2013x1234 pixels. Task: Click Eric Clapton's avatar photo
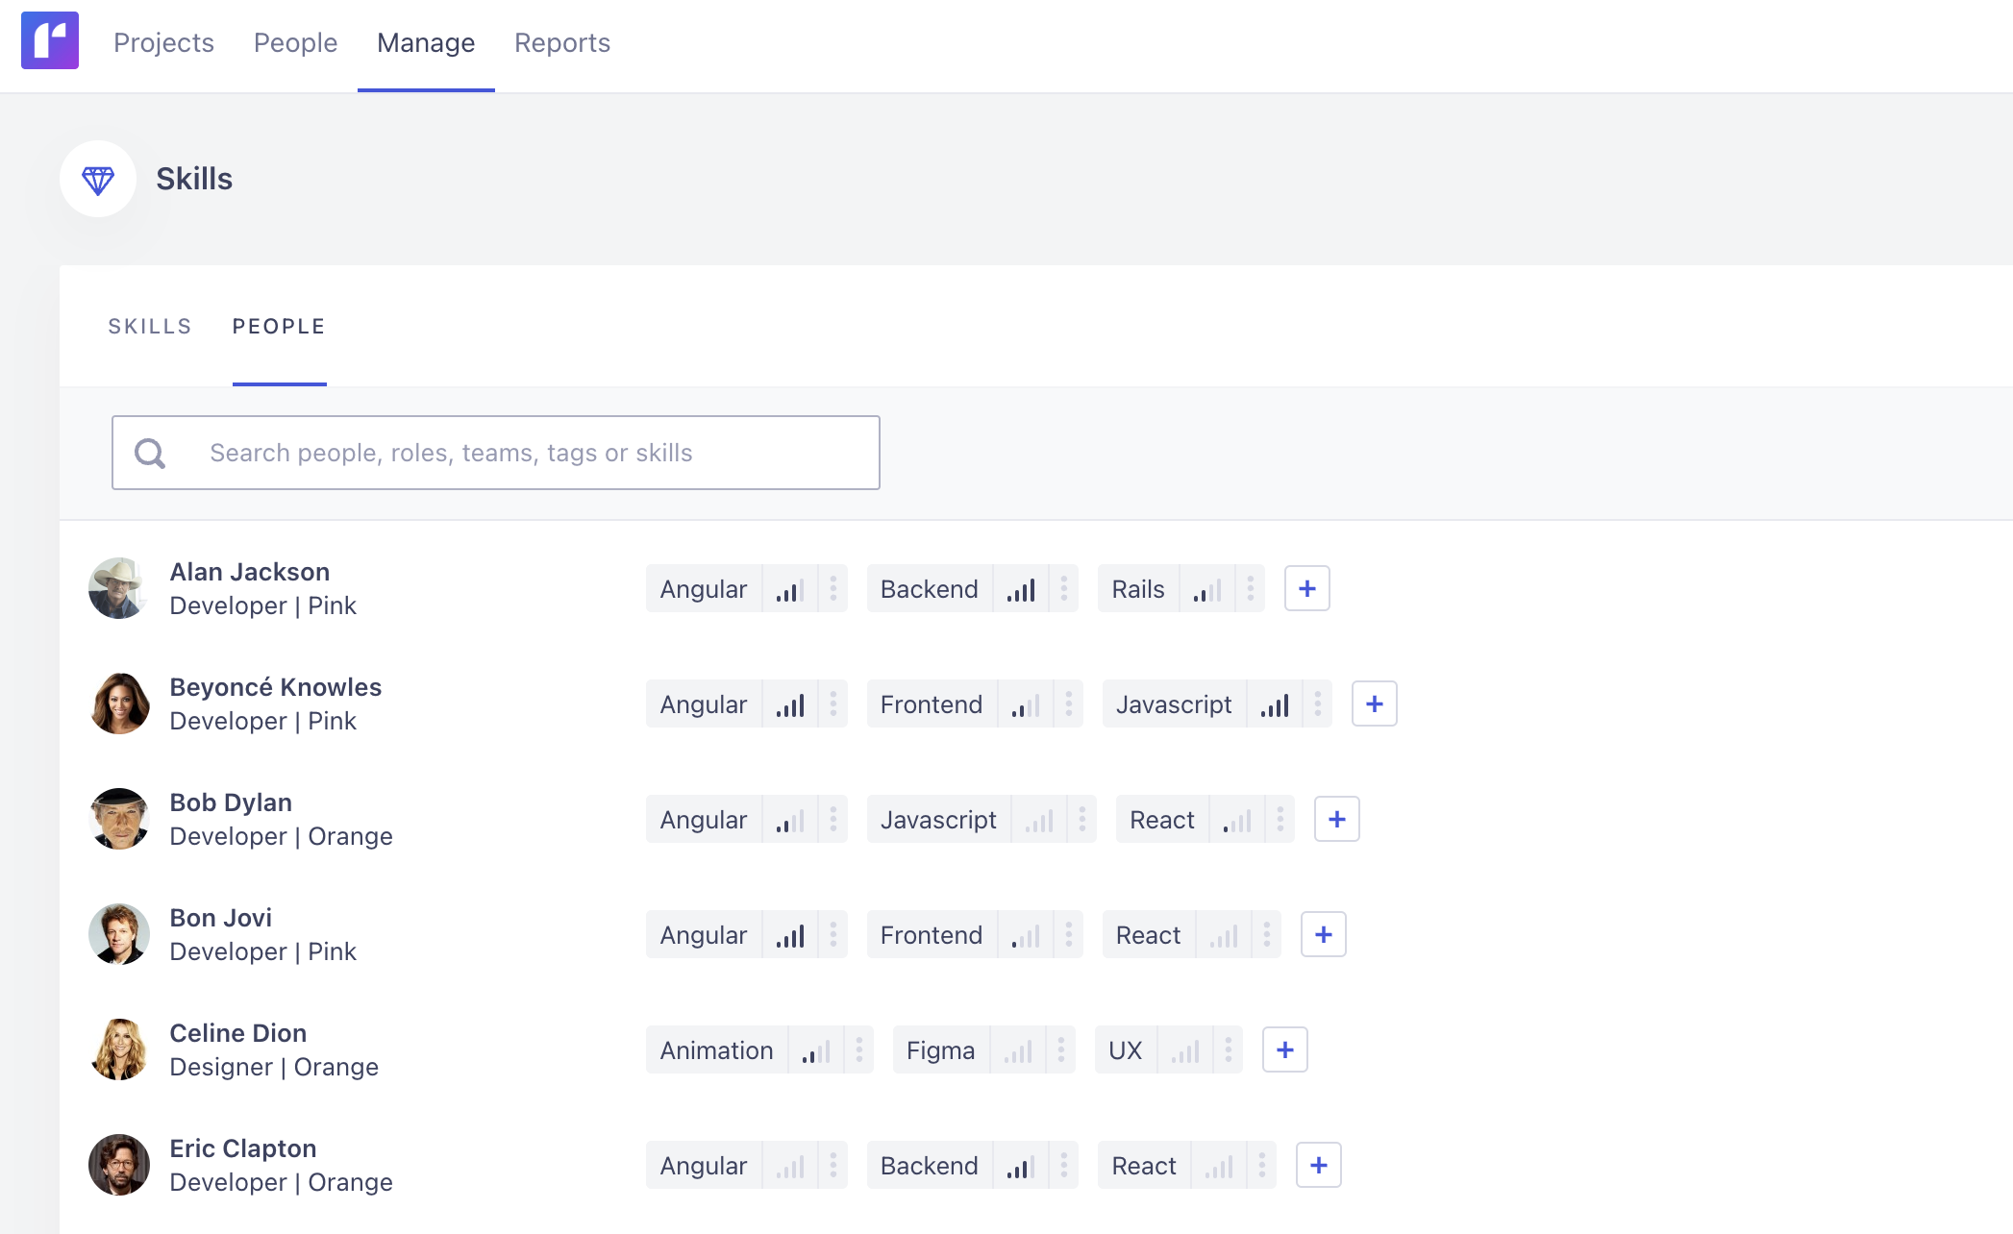(x=119, y=1165)
